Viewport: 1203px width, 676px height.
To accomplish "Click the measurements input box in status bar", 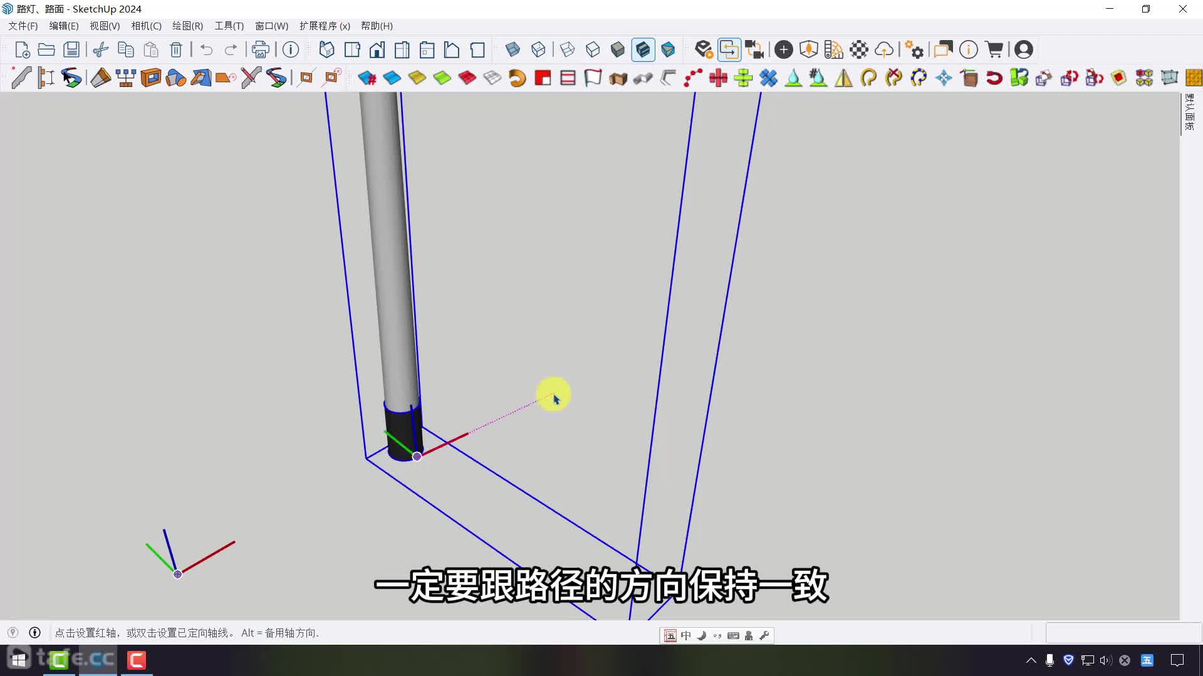I will pos(1123,633).
